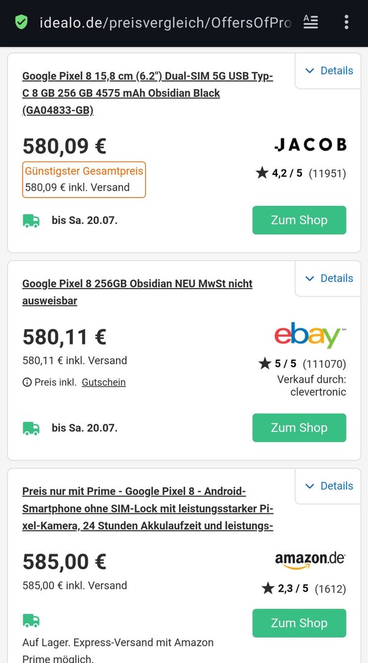Tap the green shield security icon
The height and width of the screenshot is (663, 368).
point(21,23)
